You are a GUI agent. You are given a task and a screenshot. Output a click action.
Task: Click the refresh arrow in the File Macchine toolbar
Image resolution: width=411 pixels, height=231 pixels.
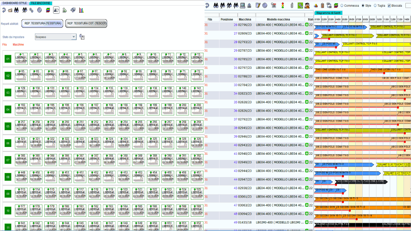(4, 10)
